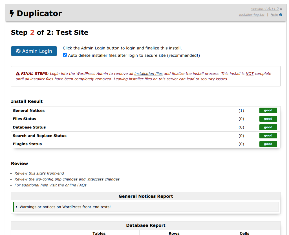Visit the online FAQs link
Screen dimensions: 289x235
(76, 185)
